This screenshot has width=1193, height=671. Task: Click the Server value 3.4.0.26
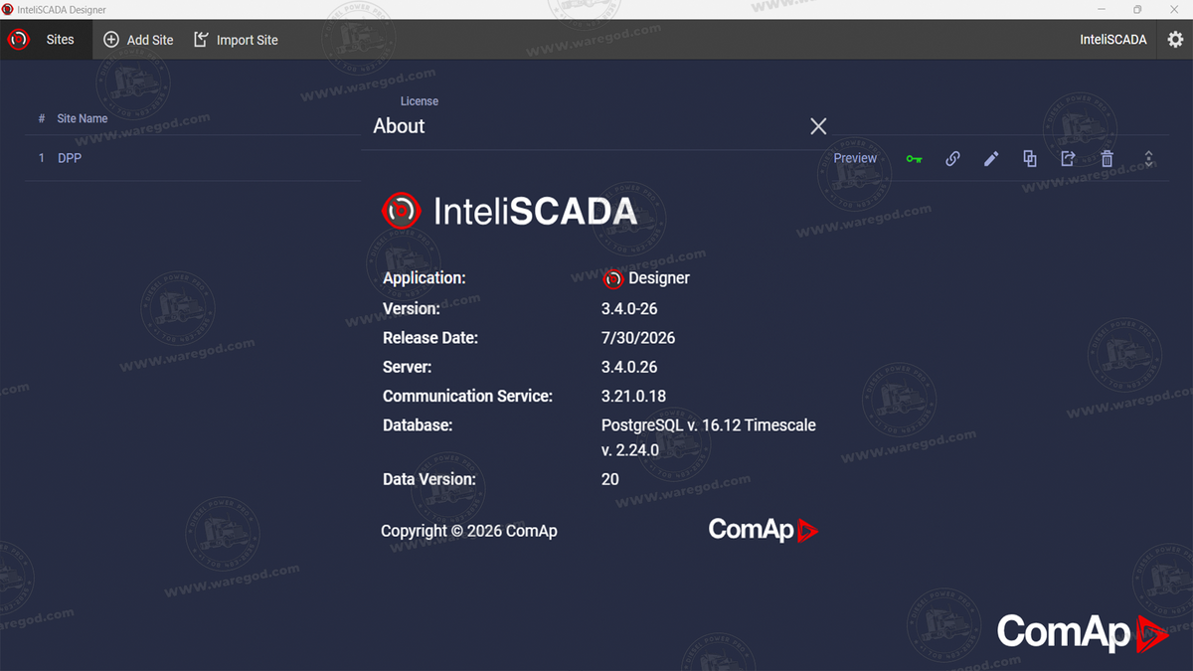(629, 367)
